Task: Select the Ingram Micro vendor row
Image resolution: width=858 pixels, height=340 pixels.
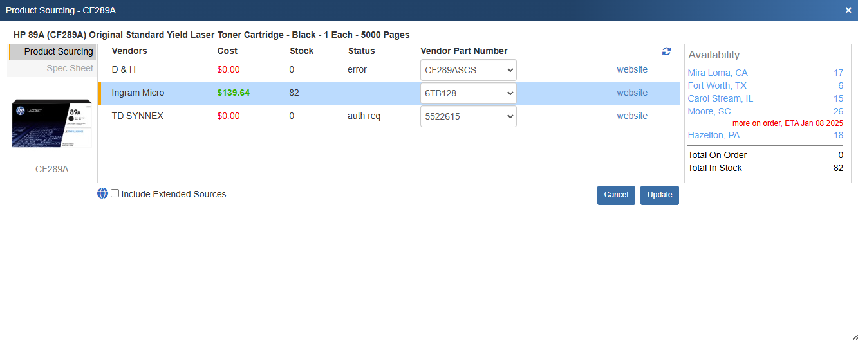Action: coord(389,93)
